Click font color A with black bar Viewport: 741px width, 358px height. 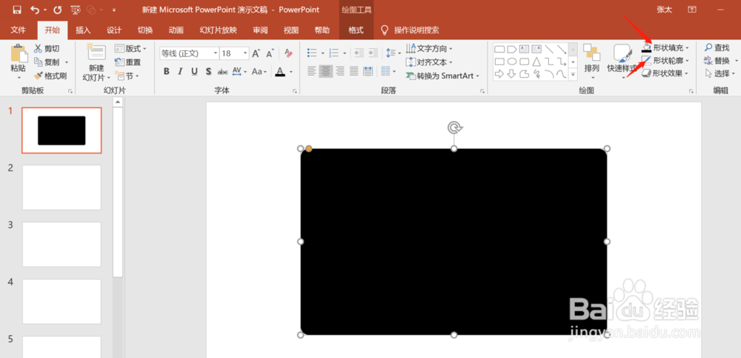pos(281,72)
